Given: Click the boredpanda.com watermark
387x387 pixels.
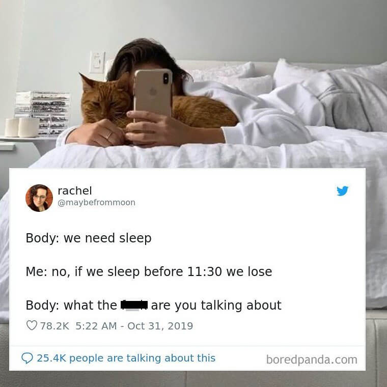Looking at the screenshot, I should click(312, 360).
